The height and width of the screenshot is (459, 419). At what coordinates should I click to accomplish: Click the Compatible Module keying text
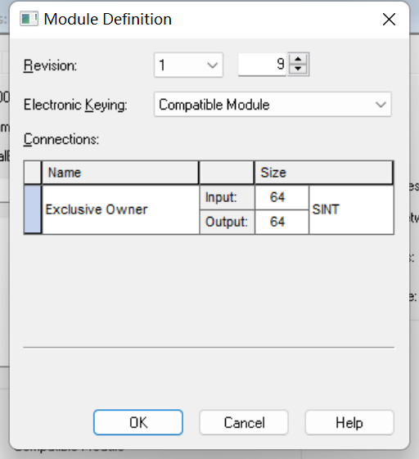point(214,105)
